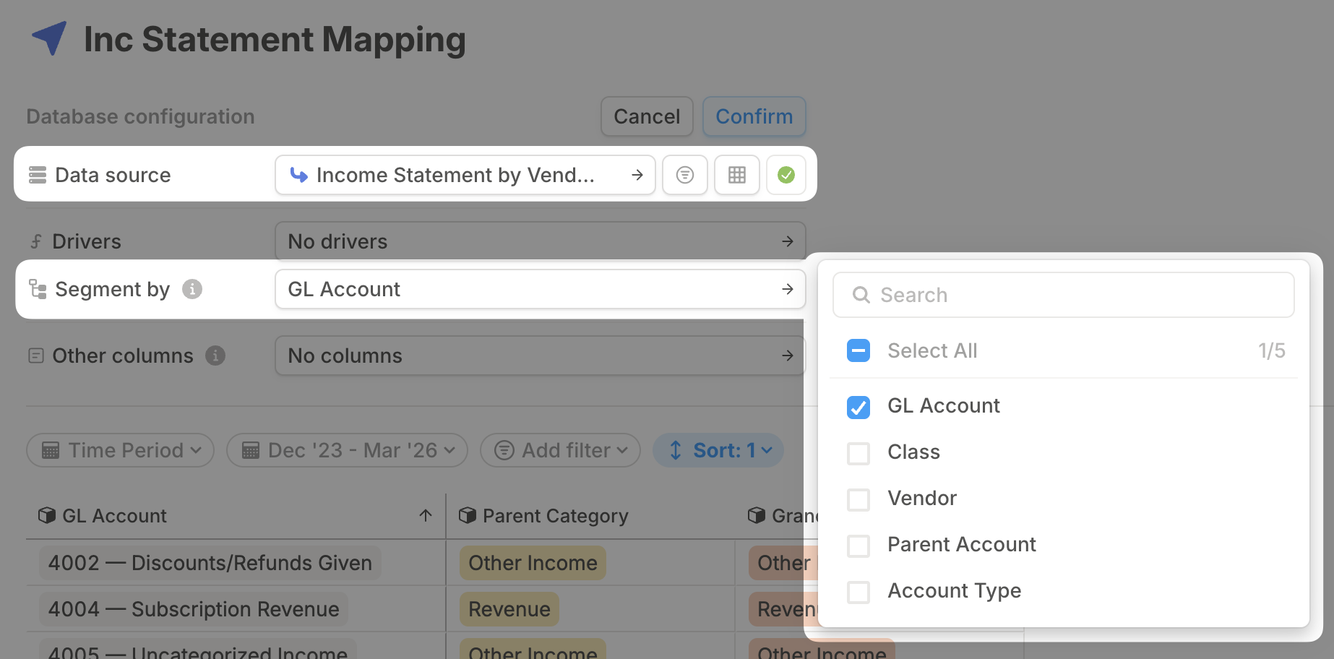Check the Parent Account checkbox
1334x659 pixels.
(859, 546)
